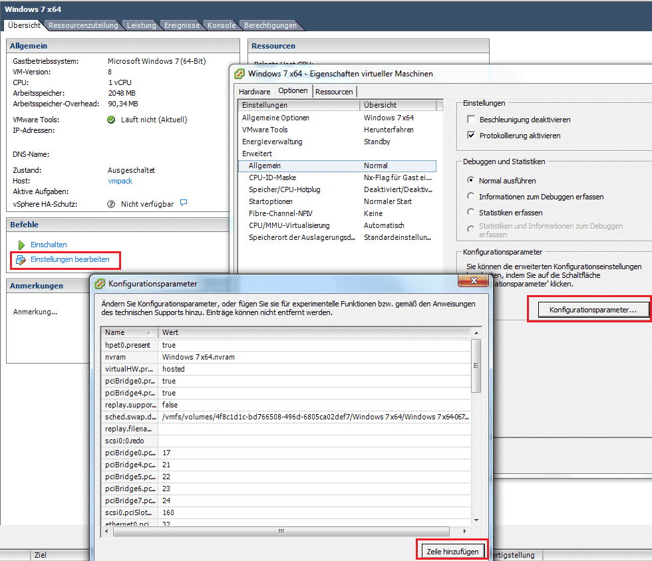Open the Berechtigungen tab
Viewport: 652px width, 561px height.
tap(270, 25)
